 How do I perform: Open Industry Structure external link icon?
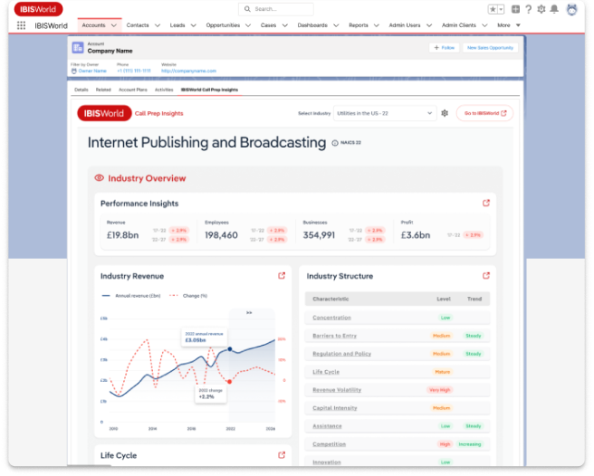[x=486, y=276]
